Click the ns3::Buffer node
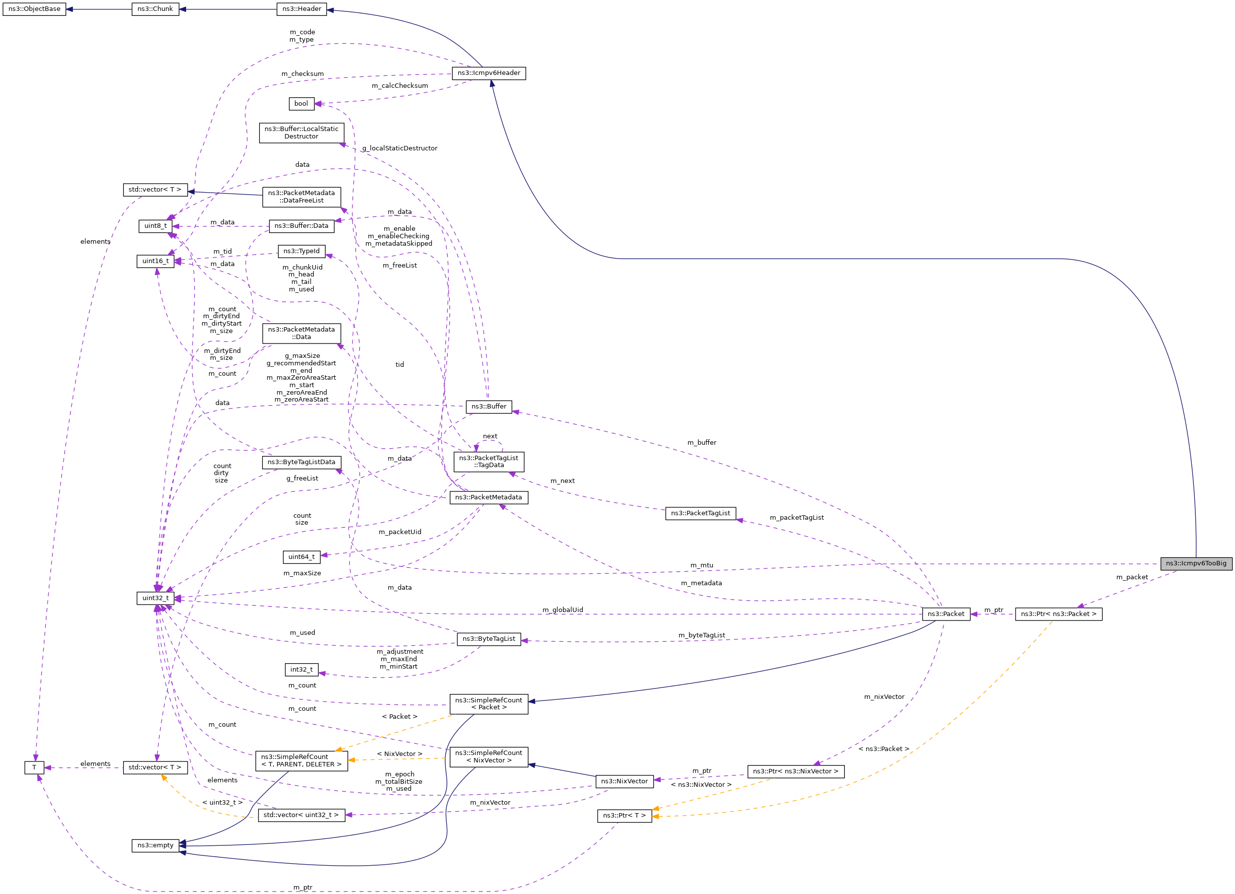The height and width of the screenshot is (894, 1235). coord(489,407)
